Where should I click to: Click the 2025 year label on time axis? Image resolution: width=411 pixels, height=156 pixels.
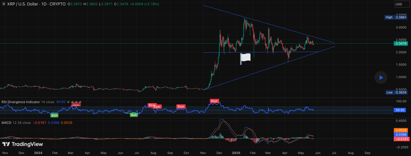coord(236,153)
